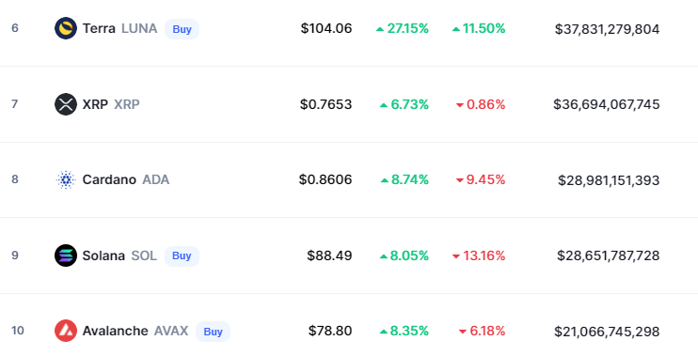Click the red down arrow beside 0.86%
The height and width of the screenshot is (356, 698).
pos(460,105)
